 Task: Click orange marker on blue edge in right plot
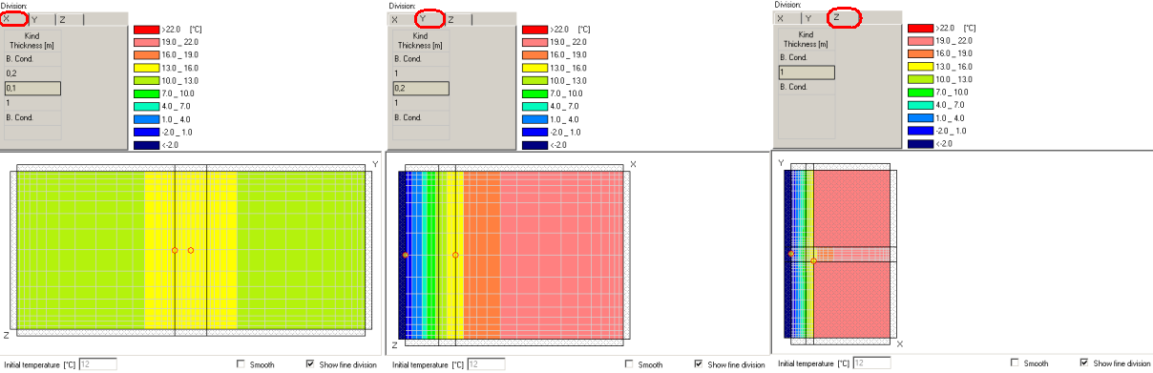pyautogui.click(x=791, y=254)
